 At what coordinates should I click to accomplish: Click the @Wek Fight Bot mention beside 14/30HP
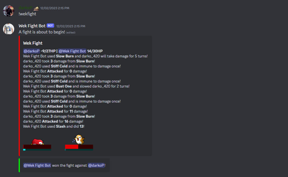pos(72,51)
